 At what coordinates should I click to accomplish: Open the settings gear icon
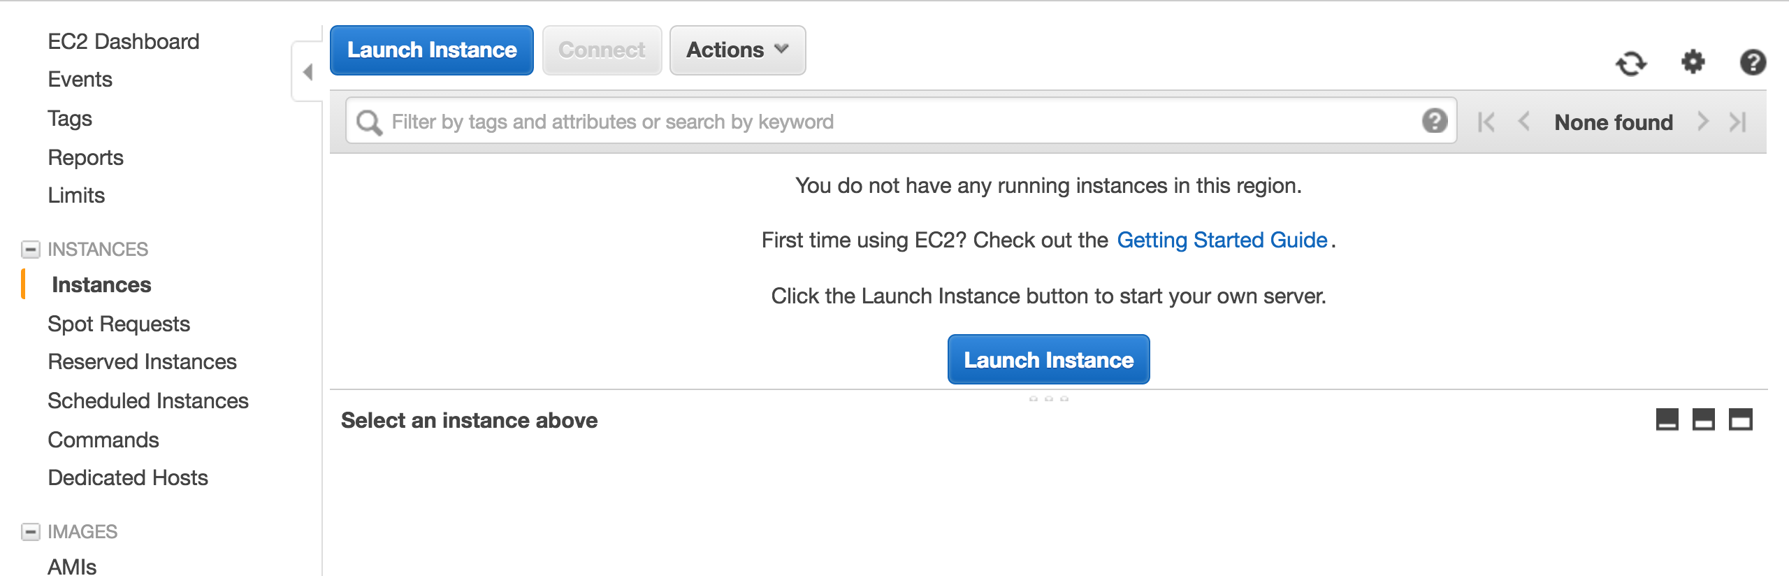point(1693,62)
